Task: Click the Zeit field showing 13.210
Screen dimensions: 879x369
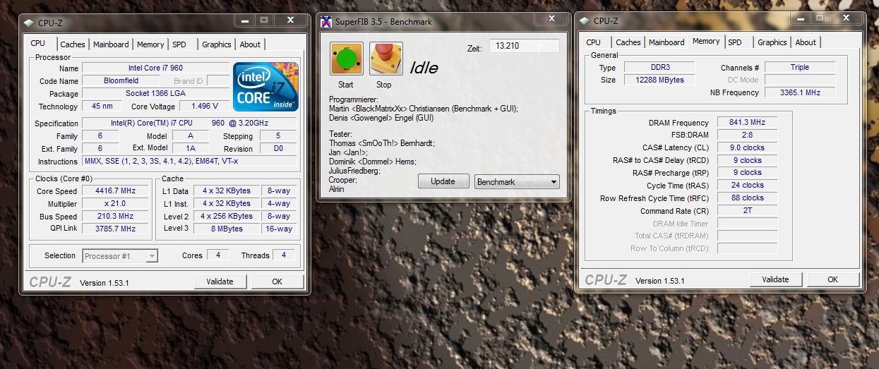Action: point(524,46)
